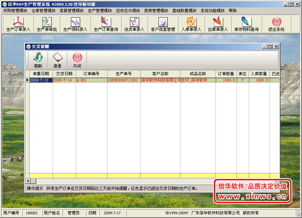Click the 单据日期 column header
302x218 pixels.
tap(41, 74)
